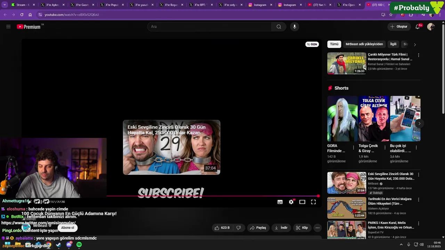Open options for Tarihteki En Acı Verici video

click(419, 200)
